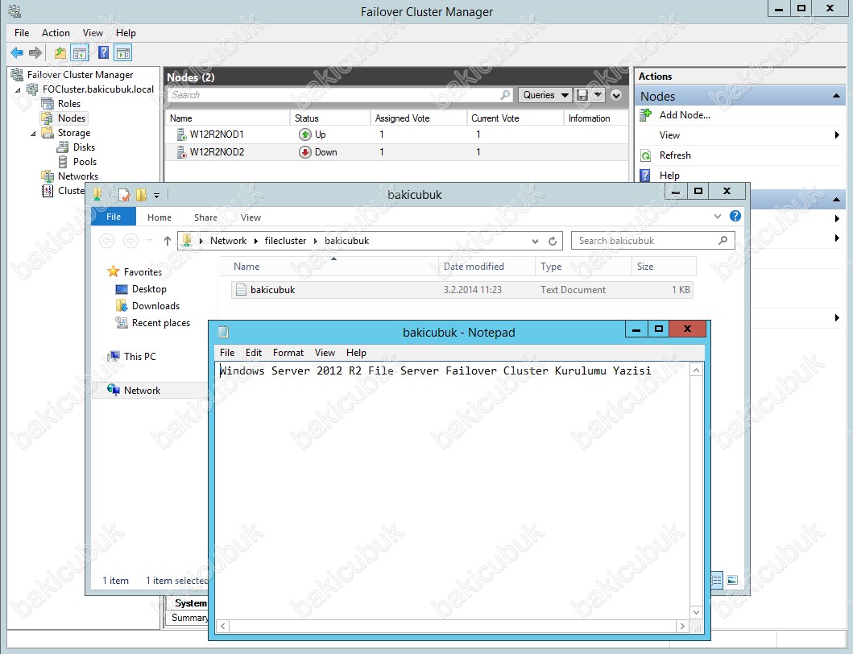Switch Explorer to large icons view icon
Viewport: 853px width, 654px height.
[x=732, y=580]
